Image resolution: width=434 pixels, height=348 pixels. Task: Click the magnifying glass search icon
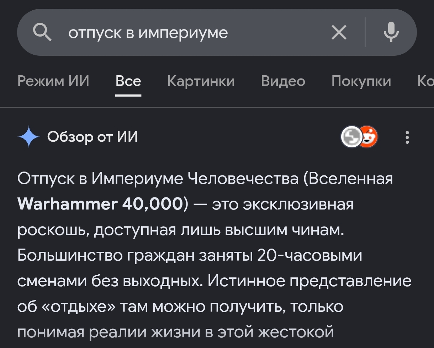[42, 33]
